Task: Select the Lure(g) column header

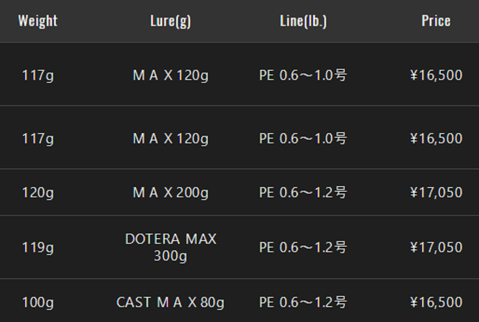Action: (x=171, y=21)
